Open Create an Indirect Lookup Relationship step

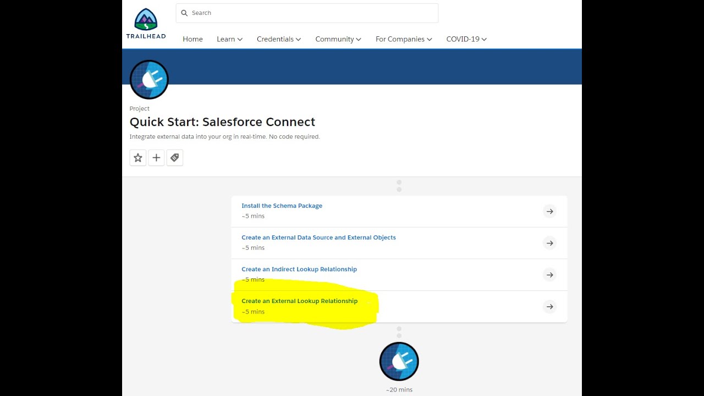299,269
